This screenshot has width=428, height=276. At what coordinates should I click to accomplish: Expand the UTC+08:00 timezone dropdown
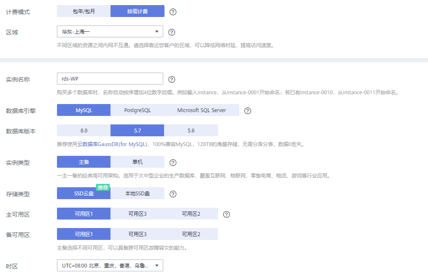click(x=110, y=266)
